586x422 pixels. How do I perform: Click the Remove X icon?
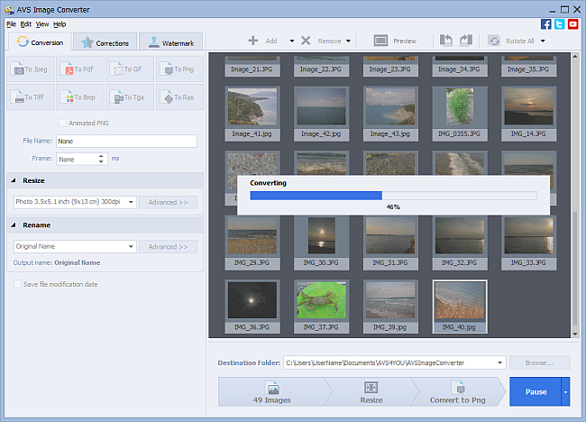pos(306,41)
